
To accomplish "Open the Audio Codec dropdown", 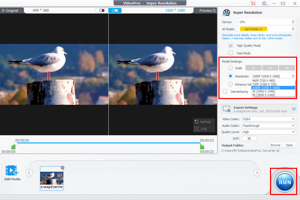I will pyautogui.click(x=269, y=126).
